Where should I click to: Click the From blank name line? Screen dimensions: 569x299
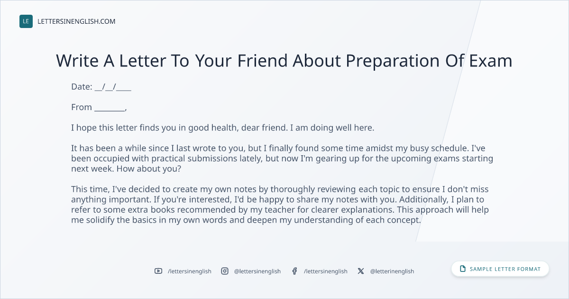pyautogui.click(x=110, y=108)
